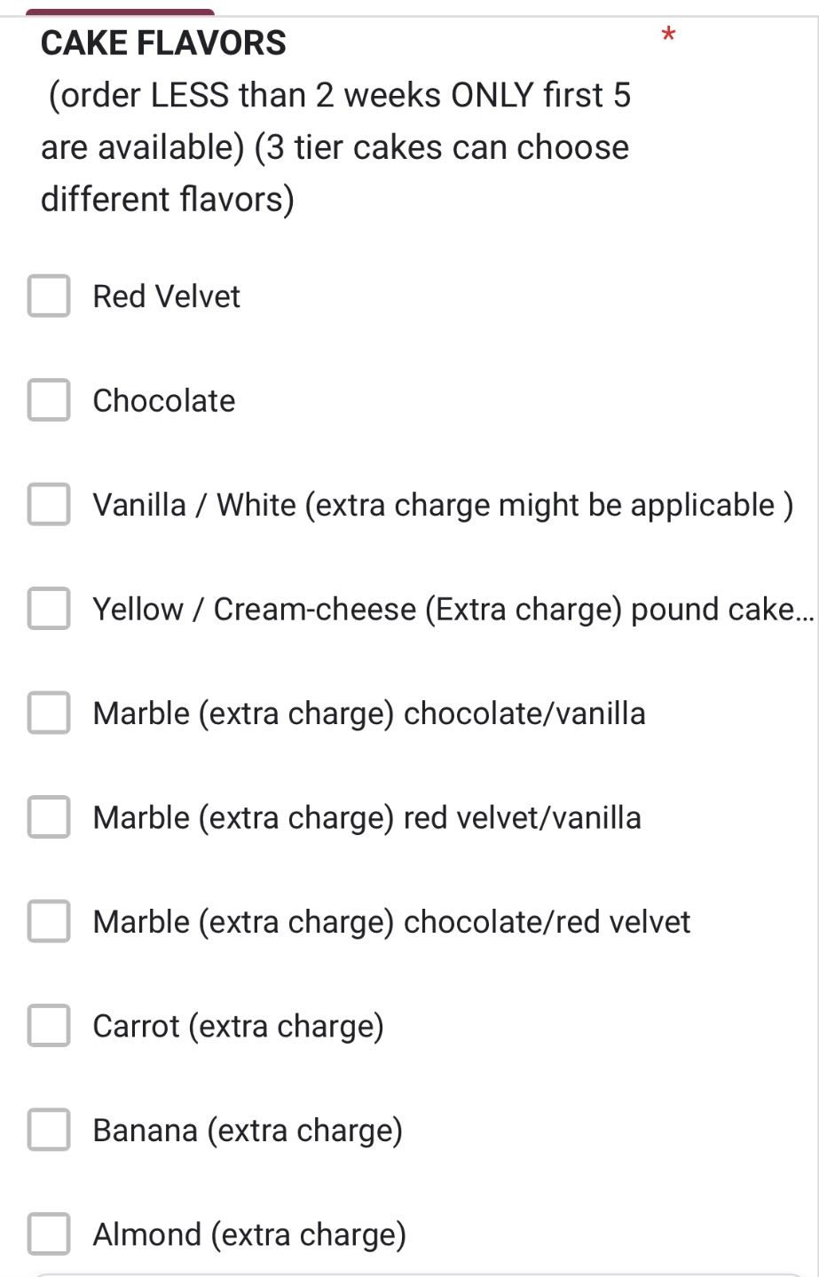
Task: Click the "Banana (extra charge)" label text
Action: 248,1131
